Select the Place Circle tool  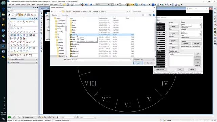pos(11,32)
